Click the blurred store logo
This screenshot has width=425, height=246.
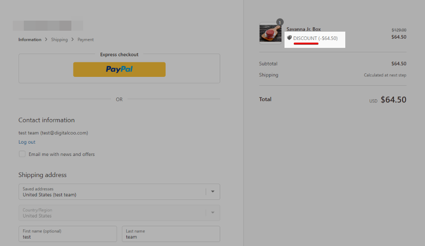48,25
